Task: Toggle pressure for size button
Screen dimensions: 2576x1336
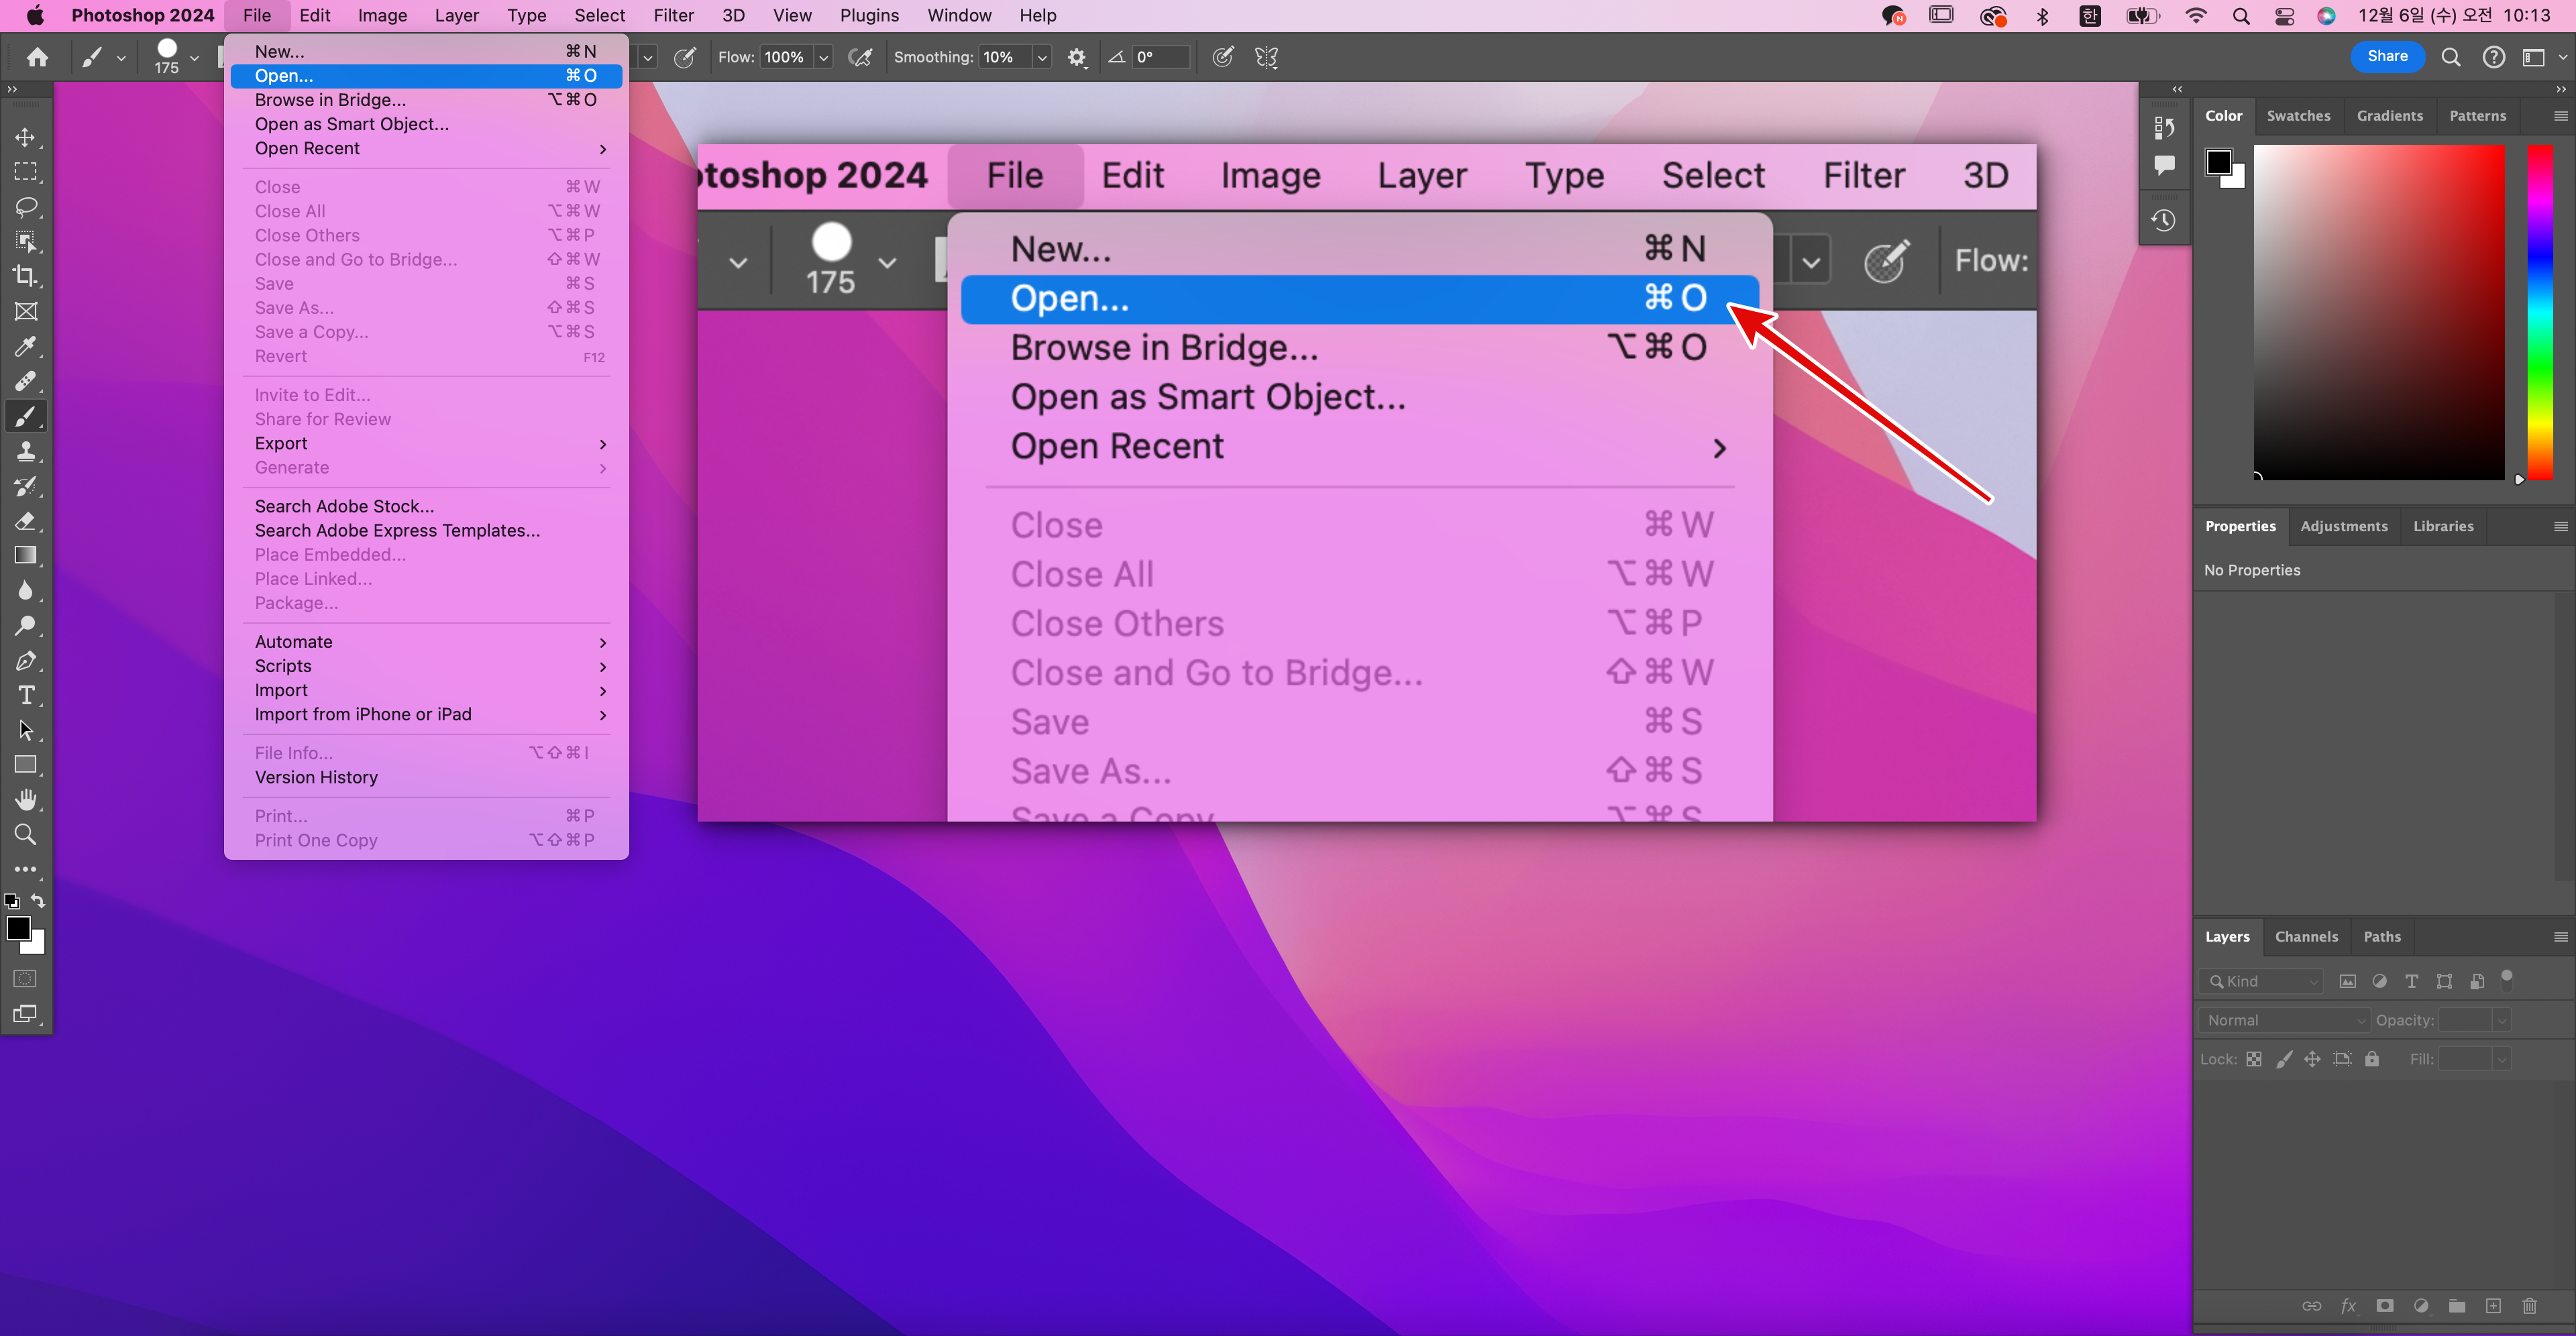Action: (x=1223, y=57)
